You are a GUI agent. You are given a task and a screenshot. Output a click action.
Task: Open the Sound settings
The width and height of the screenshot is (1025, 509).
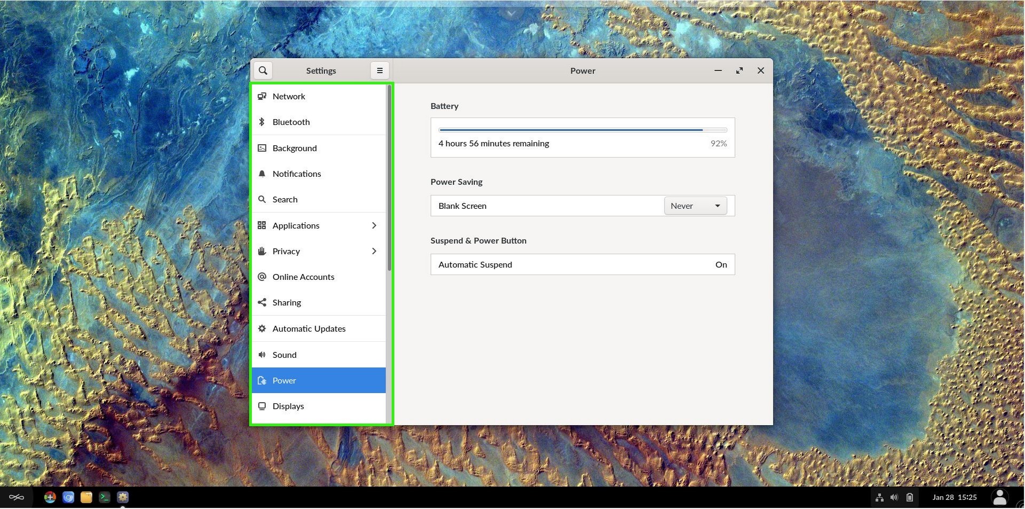(x=319, y=355)
